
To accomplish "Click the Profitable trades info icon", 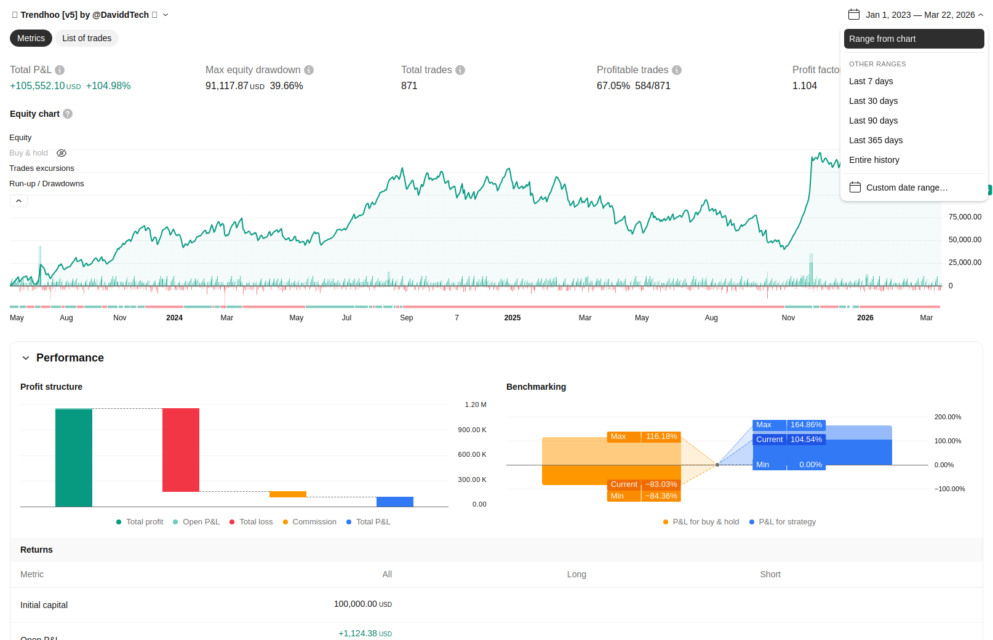I will [x=677, y=70].
